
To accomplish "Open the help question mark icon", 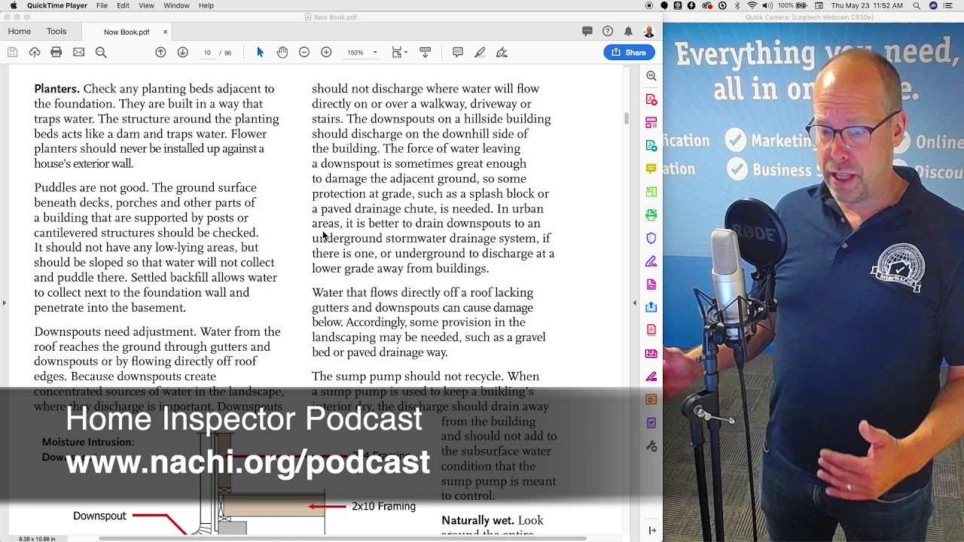I will (608, 32).
